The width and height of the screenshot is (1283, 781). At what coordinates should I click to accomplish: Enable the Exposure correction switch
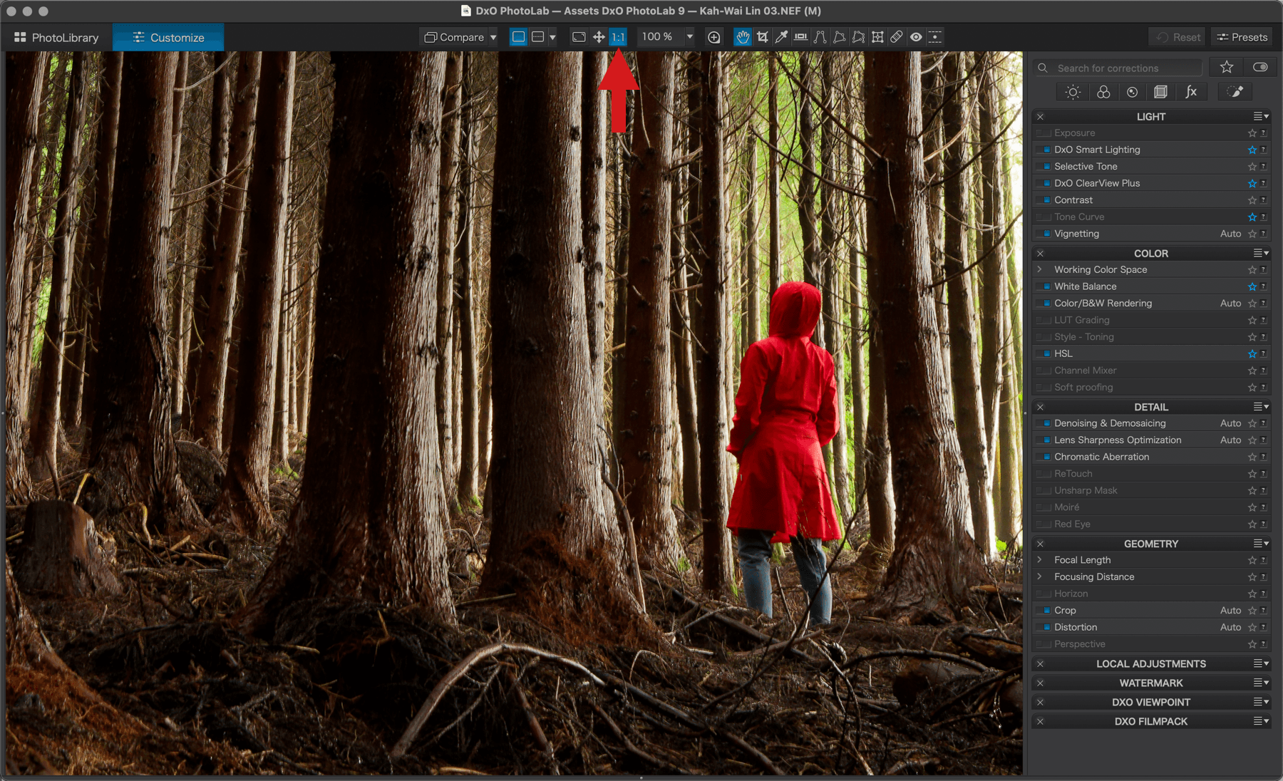coord(1044,133)
